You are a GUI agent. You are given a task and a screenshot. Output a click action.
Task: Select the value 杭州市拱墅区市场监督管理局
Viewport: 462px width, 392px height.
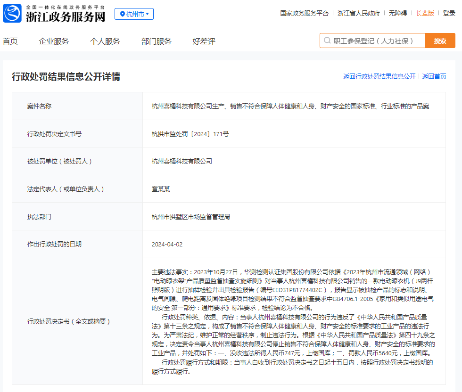pos(191,217)
